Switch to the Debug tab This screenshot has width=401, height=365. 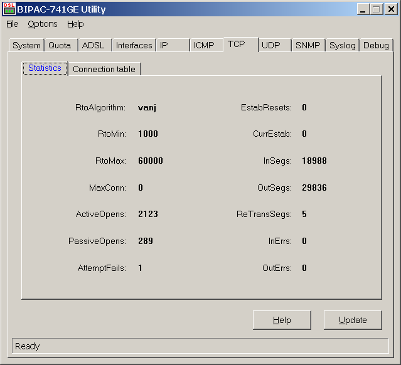click(x=376, y=45)
